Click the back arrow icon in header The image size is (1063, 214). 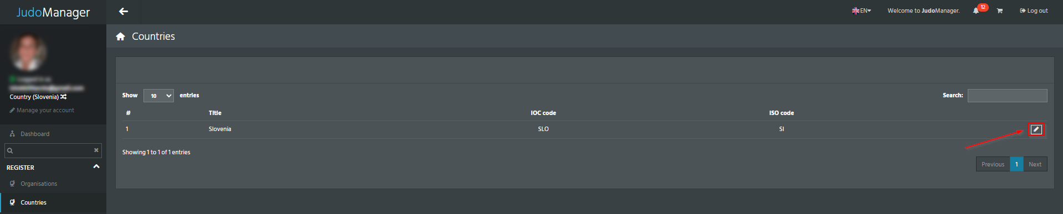tap(124, 11)
